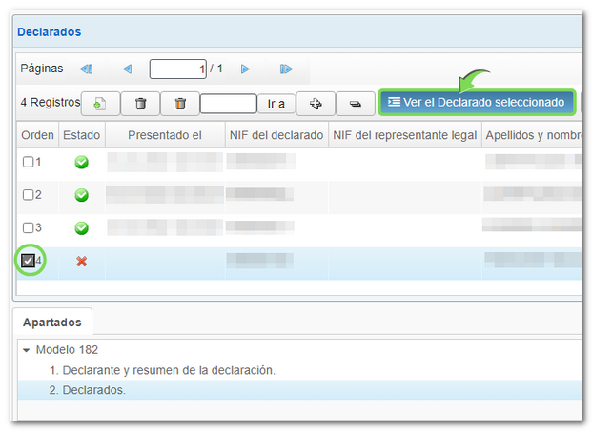Collapse the Modelo 182 tree node
Image resolution: width=592 pixels, height=431 pixels.
point(27,350)
